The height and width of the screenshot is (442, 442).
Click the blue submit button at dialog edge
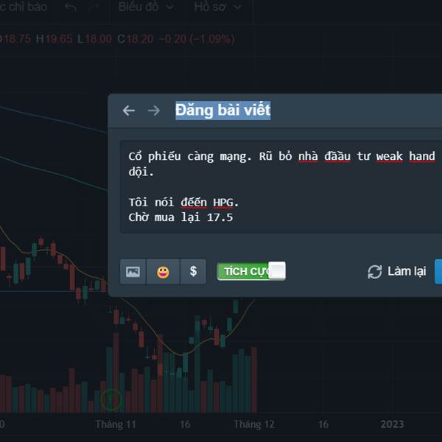pyautogui.click(x=438, y=272)
